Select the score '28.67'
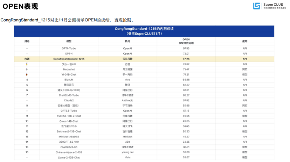This screenshot has height=162, width=290. 186,157
